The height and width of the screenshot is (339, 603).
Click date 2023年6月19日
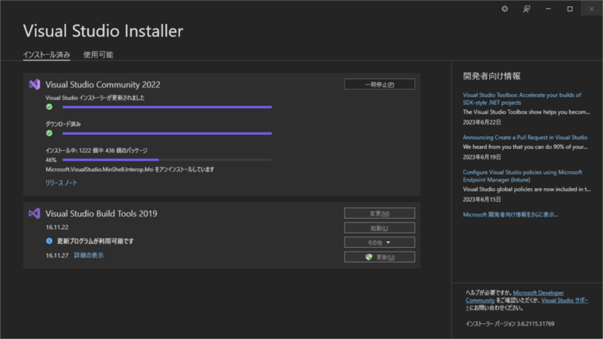coord(482,157)
